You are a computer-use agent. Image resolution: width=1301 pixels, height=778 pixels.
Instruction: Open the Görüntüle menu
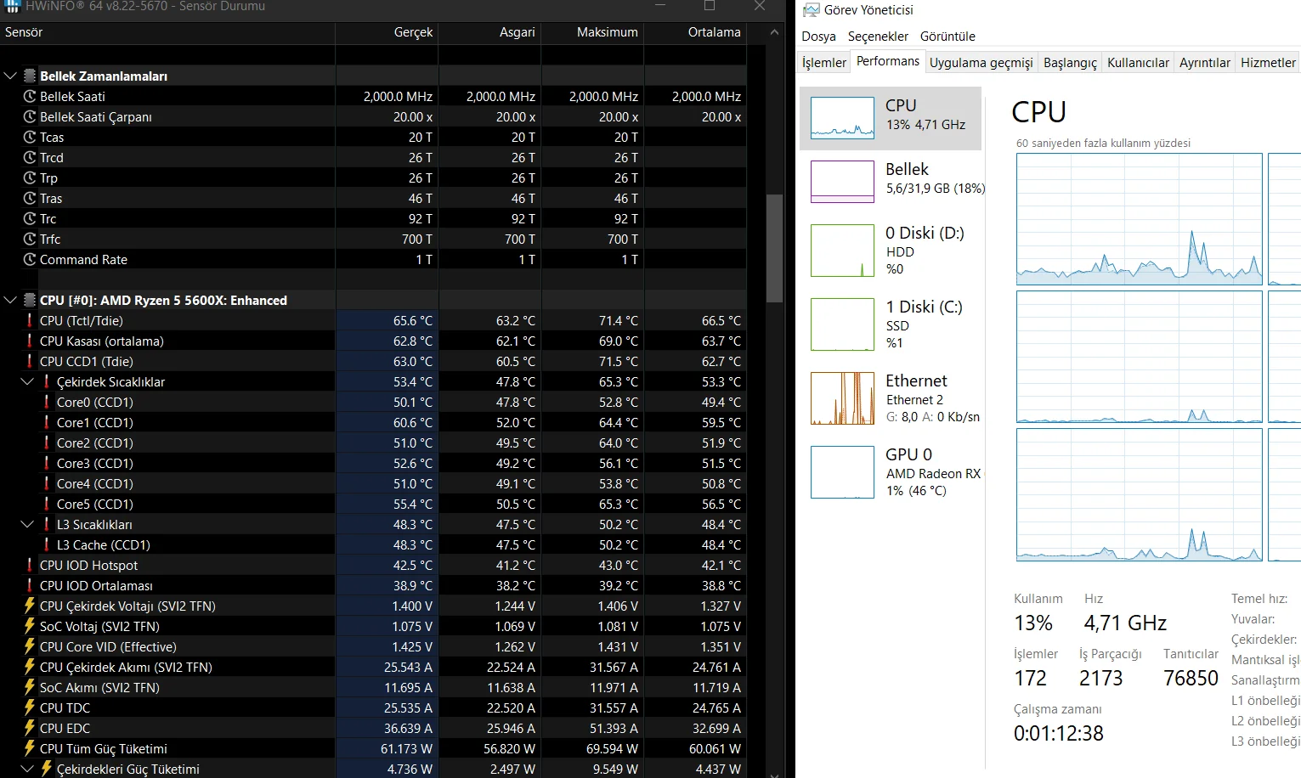(x=947, y=37)
